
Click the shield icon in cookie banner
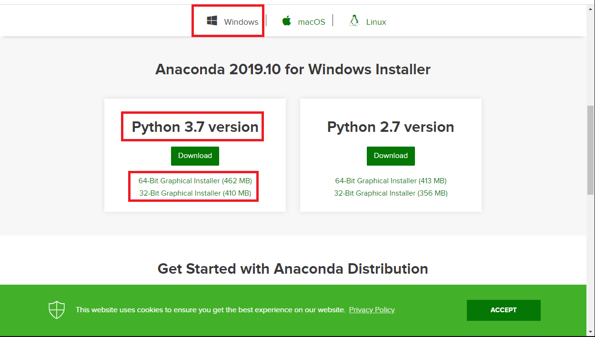tap(57, 310)
